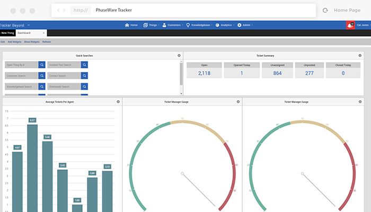This screenshot has width=371, height=212.
Task: Focus the Knowledgebase Search field
Action: (x=22, y=86)
